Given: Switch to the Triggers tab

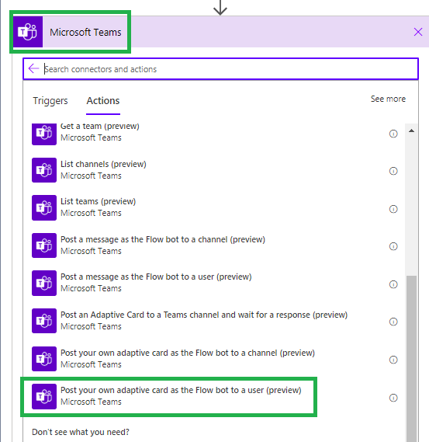Looking at the screenshot, I should 50,101.
